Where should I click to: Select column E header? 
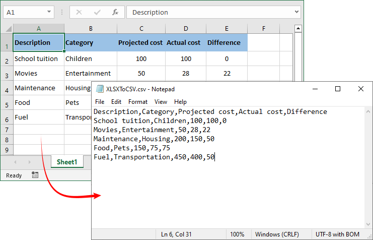coord(227,29)
